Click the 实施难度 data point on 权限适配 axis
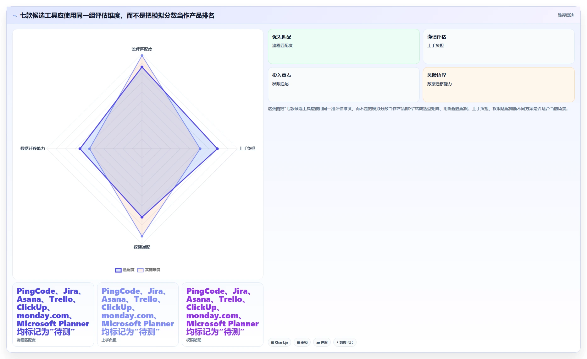The image size is (587, 359). 142,236
